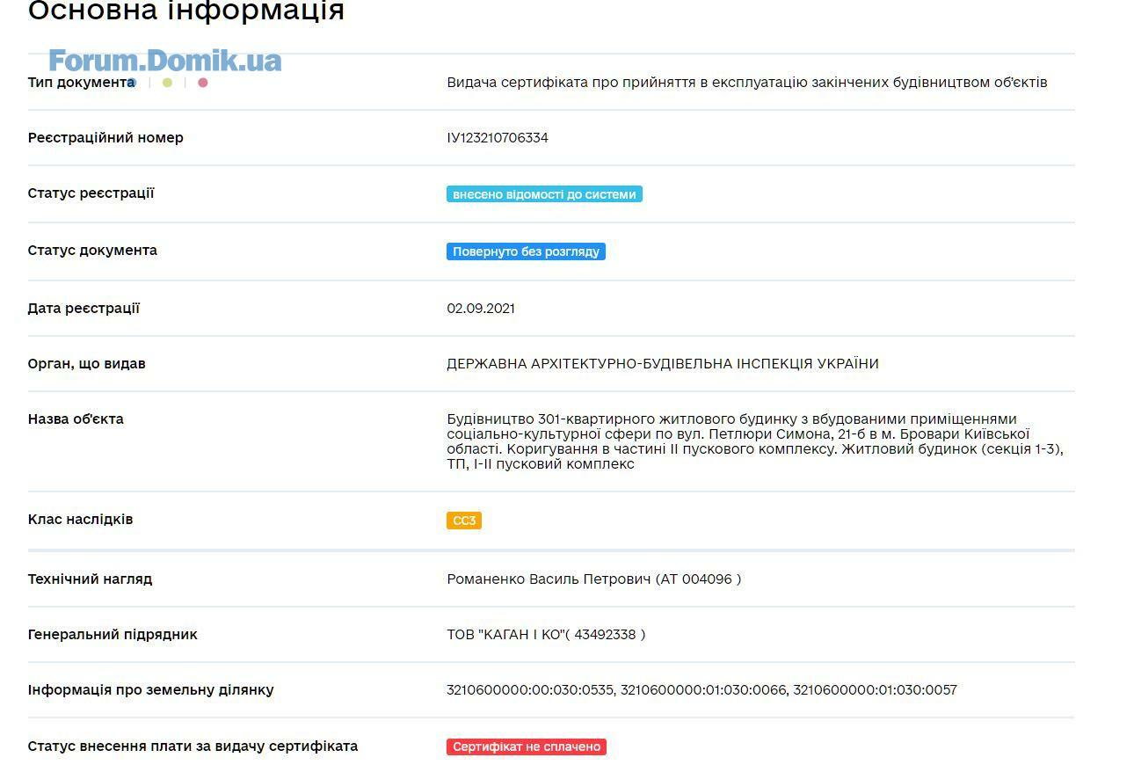1134x772 pixels.
Task: Click the issuing authority ДЕРЖАВНА АРХІТЕКТУРНО-БУДІВЕЛЬНА ІНСПЕКЦІЯ УКРАЇНИ
Action: [663, 364]
